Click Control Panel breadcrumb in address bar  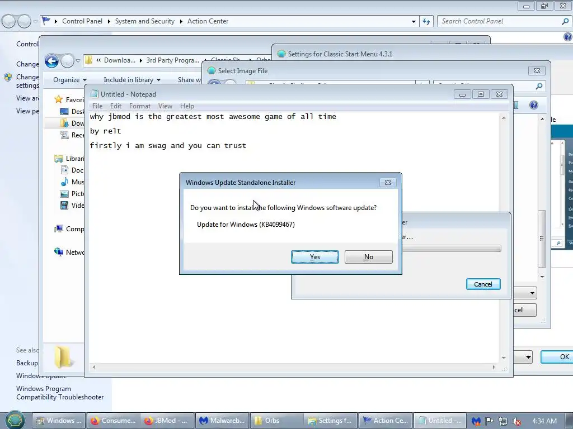[x=82, y=21]
